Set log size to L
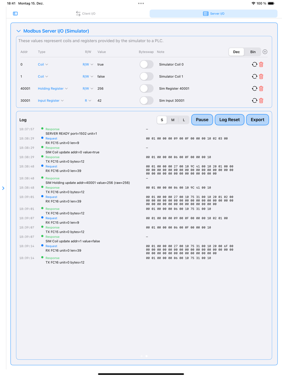 (x=184, y=120)
